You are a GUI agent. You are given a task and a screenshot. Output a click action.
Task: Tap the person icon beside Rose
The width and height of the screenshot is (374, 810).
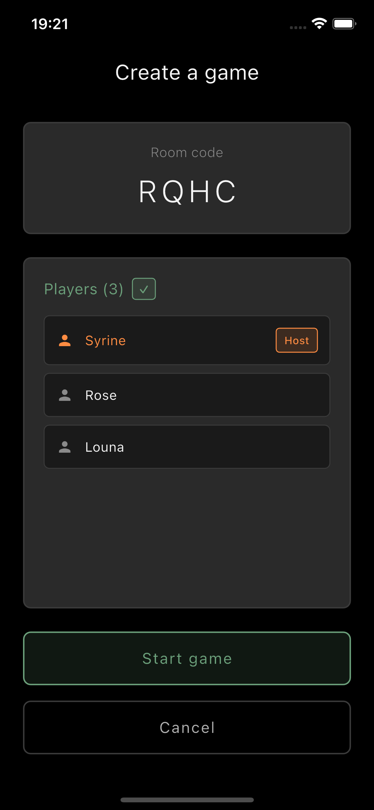(65, 395)
